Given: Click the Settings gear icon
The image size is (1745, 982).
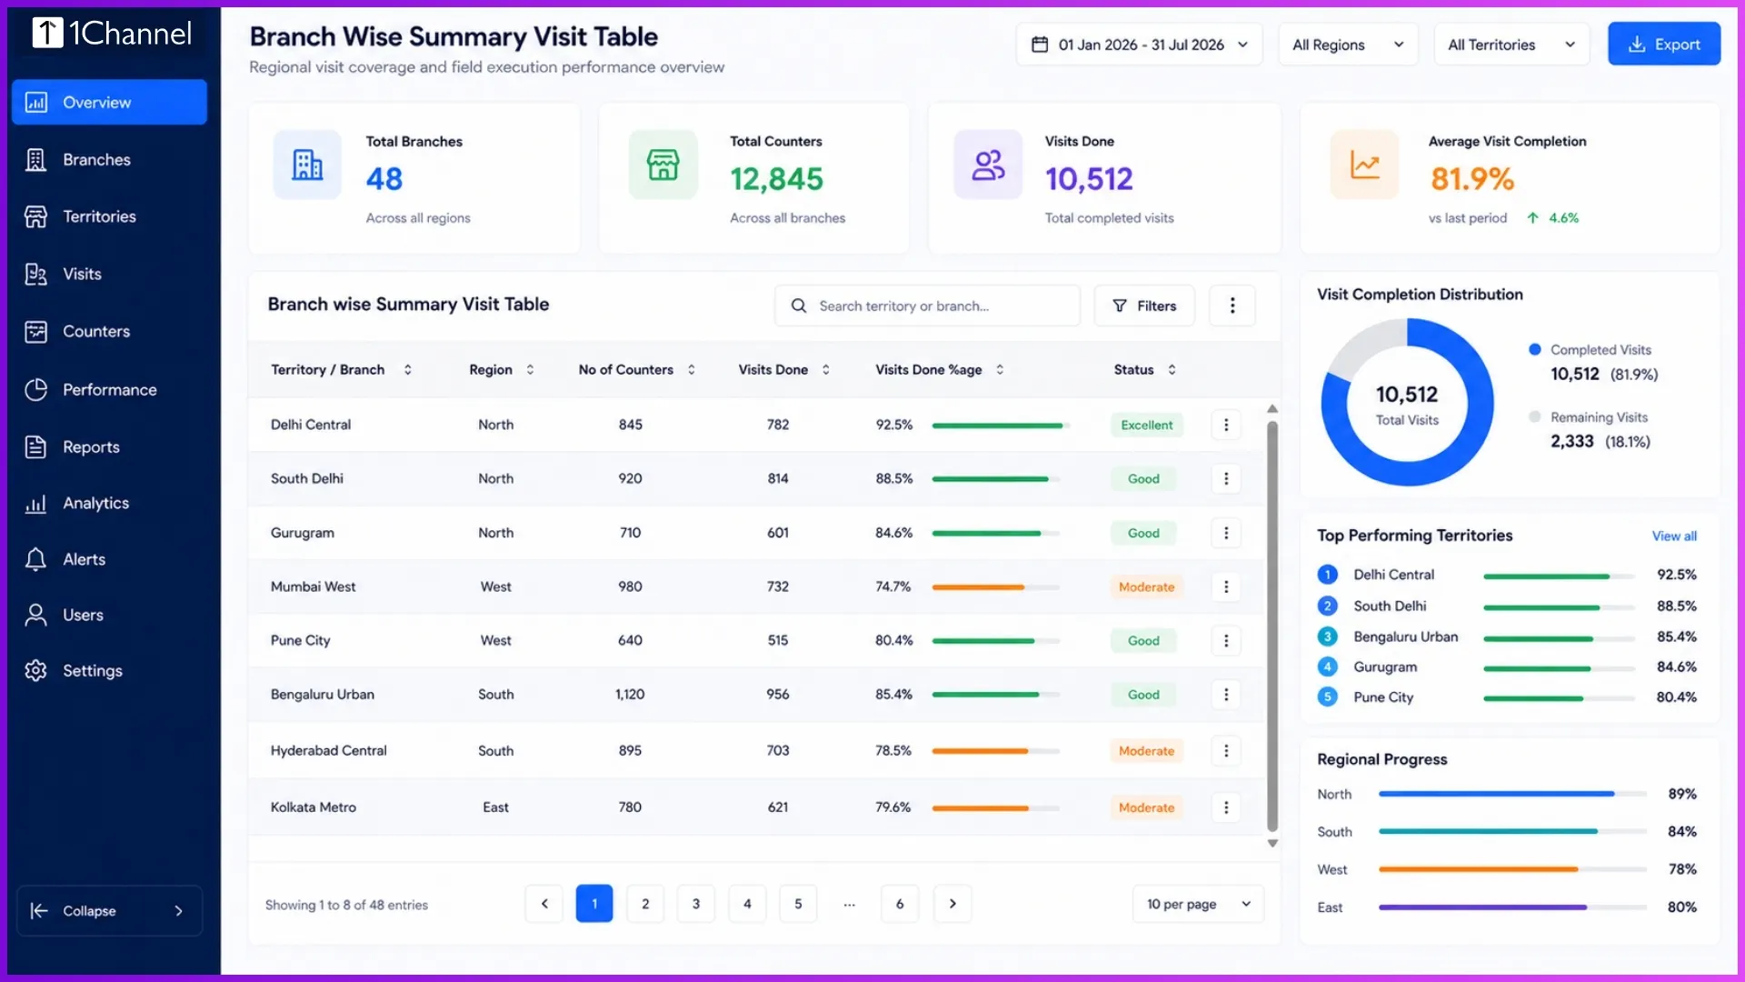Looking at the screenshot, I should click(35, 670).
